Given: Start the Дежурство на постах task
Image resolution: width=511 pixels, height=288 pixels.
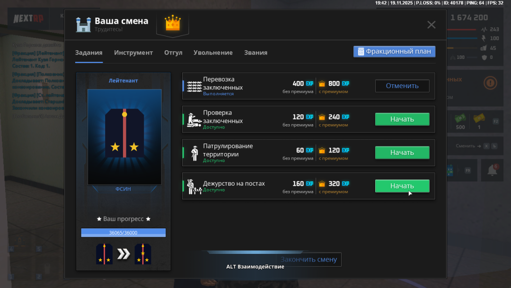Looking at the screenshot, I should [x=402, y=186].
